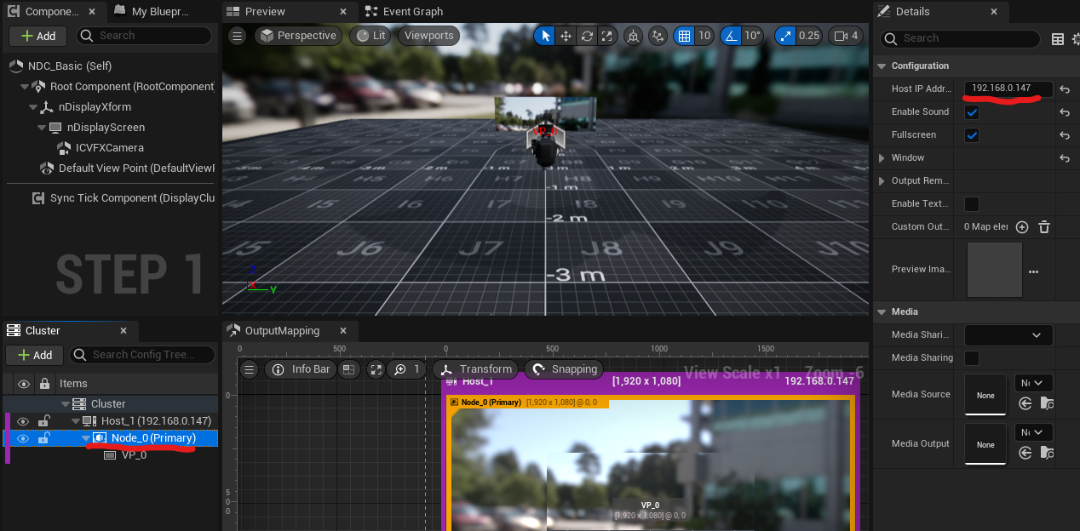The image size is (1080, 531).
Task: Toggle surface snapping icon in viewport toolbar
Action: click(658, 36)
